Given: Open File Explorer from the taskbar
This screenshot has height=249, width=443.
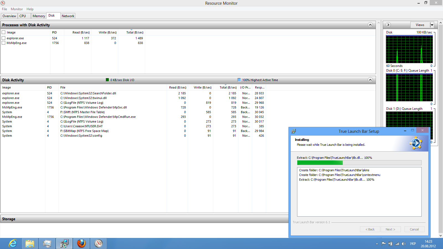Looking at the screenshot, I should pos(30,243).
